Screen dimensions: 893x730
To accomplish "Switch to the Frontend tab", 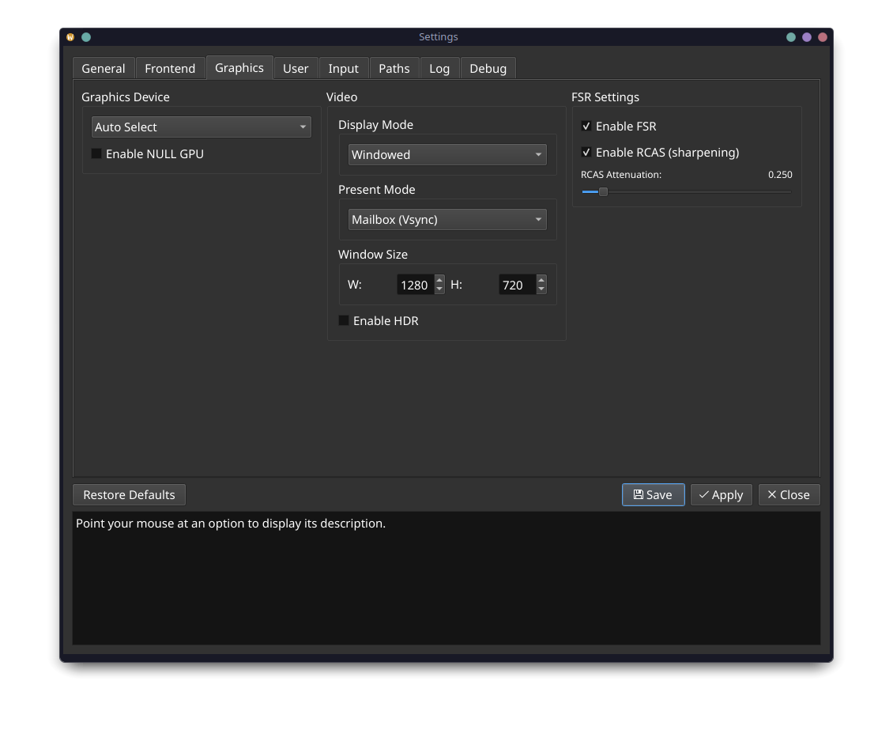I will [170, 68].
